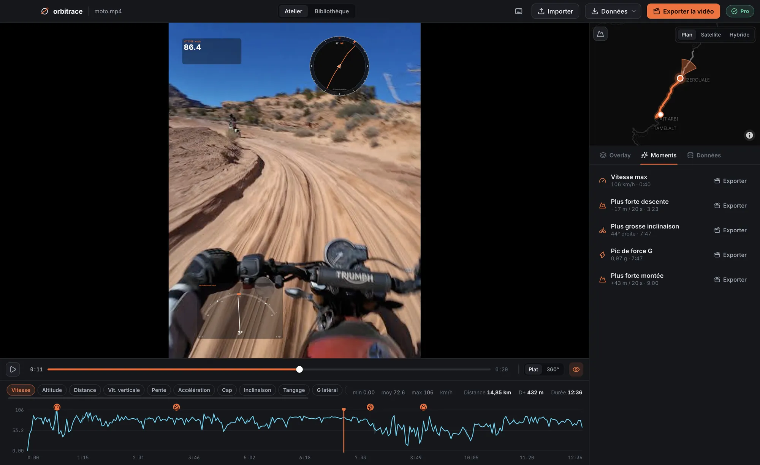Open the Moments panel tab
The height and width of the screenshot is (465, 760).
click(659, 155)
